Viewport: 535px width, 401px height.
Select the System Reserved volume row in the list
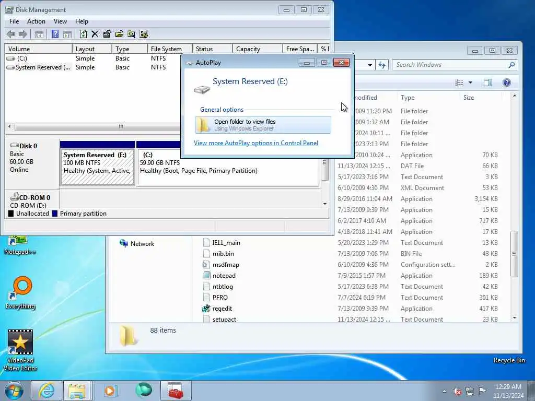click(x=93, y=67)
